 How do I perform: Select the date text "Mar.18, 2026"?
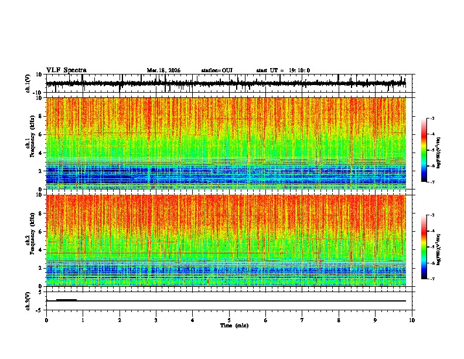pos(163,70)
